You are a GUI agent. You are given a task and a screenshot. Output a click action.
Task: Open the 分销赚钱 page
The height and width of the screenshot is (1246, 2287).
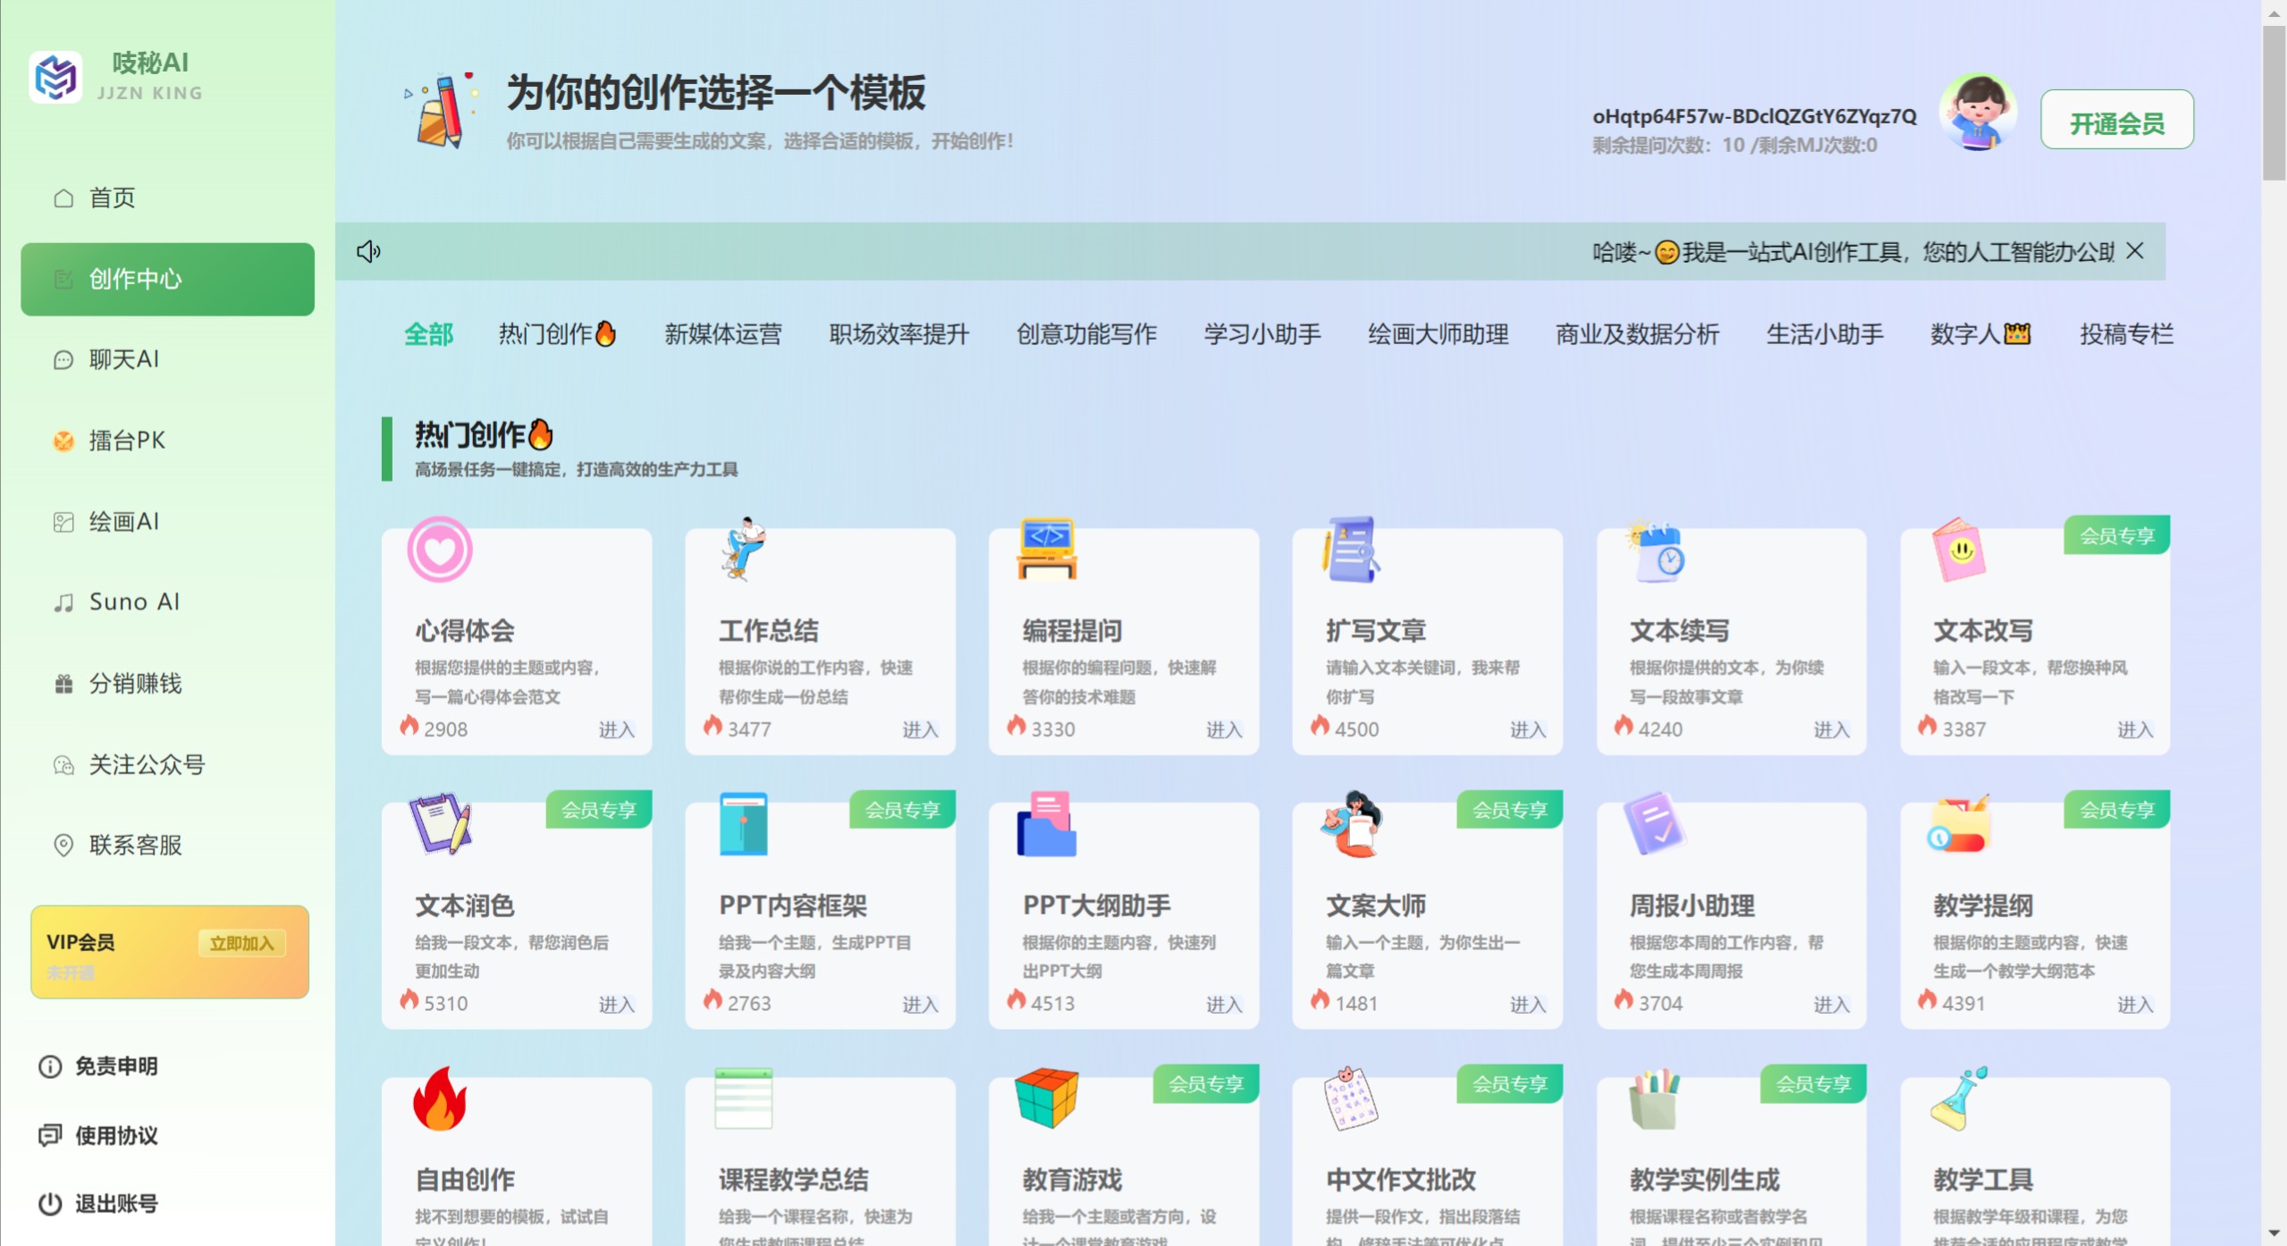tap(135, 684)
